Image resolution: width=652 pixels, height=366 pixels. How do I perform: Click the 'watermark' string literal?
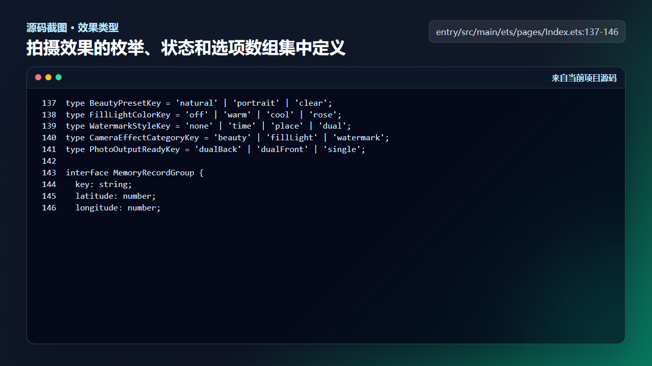click(x=359, y=138)
